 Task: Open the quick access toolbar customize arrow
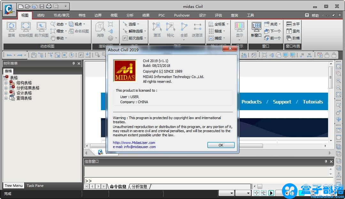65,6
